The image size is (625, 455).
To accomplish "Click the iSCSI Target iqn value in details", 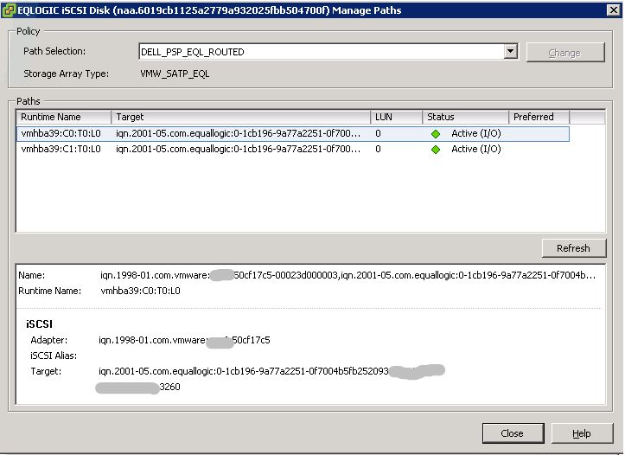I will pos(244,371).
